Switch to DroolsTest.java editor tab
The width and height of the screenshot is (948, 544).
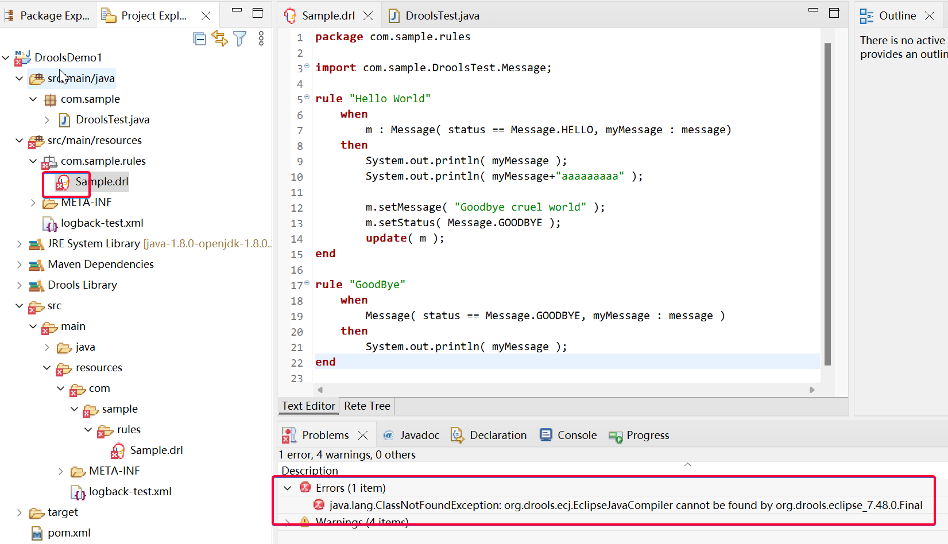pos(434,15)
